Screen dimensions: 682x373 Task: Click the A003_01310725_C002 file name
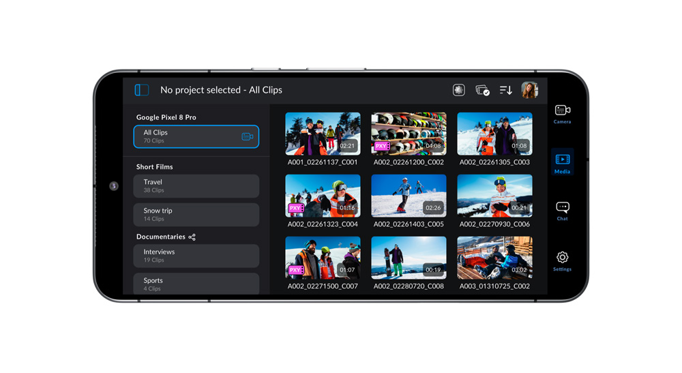click(494, 286)
